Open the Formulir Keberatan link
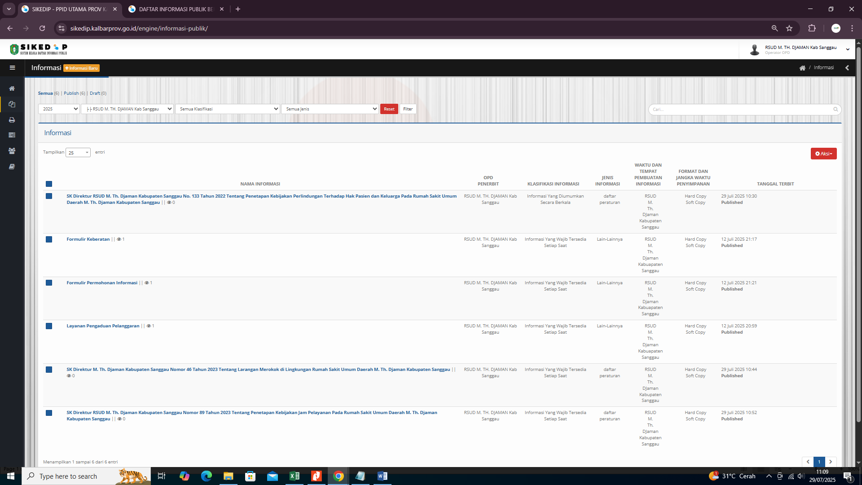 click(88, 239)
